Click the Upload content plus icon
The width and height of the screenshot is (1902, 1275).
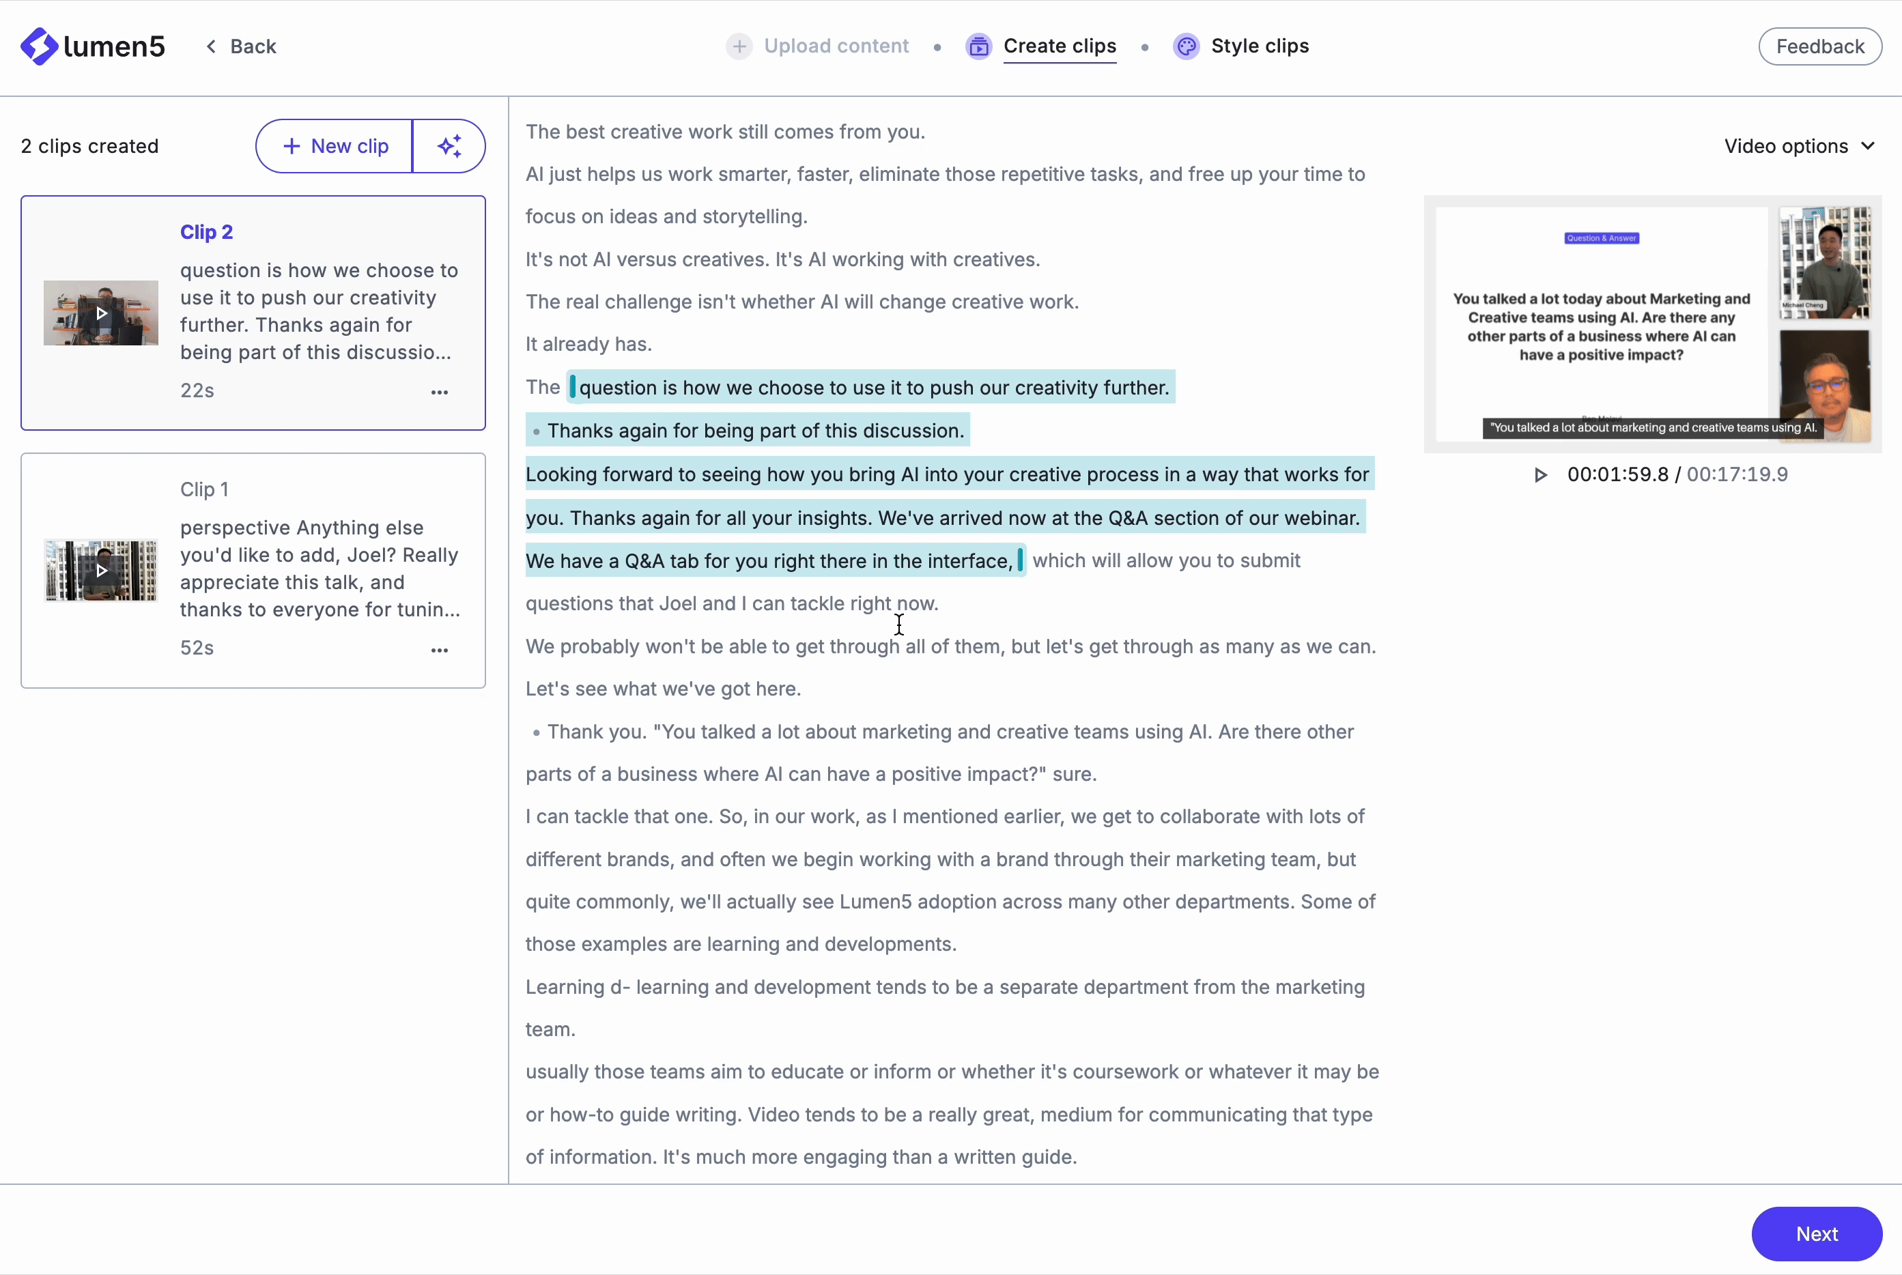[739, 46]
